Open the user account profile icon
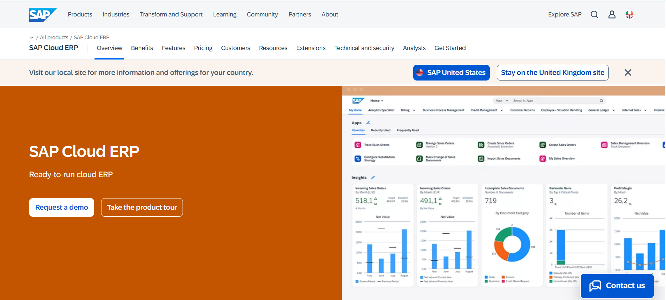 [612, 14]
